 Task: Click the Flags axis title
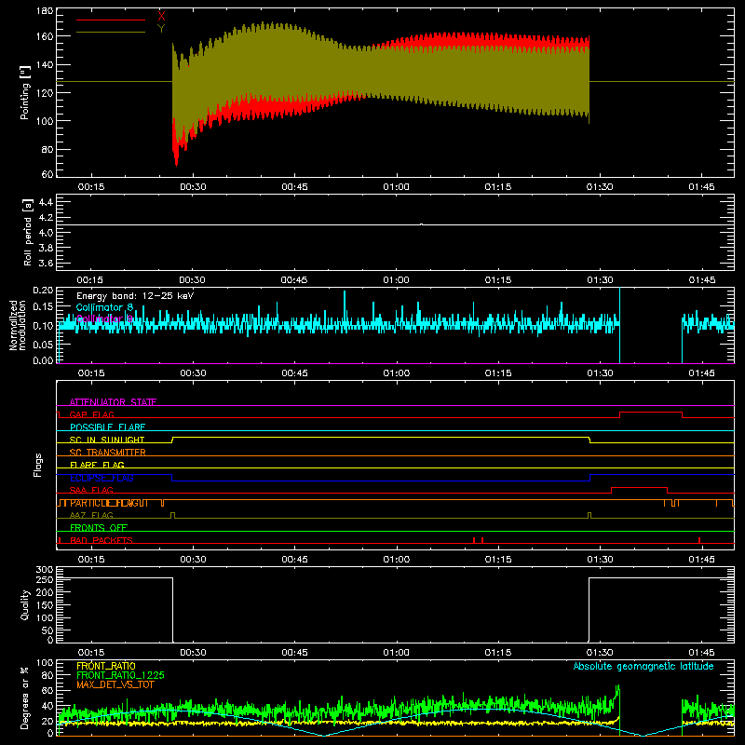(x=38, y=465)
